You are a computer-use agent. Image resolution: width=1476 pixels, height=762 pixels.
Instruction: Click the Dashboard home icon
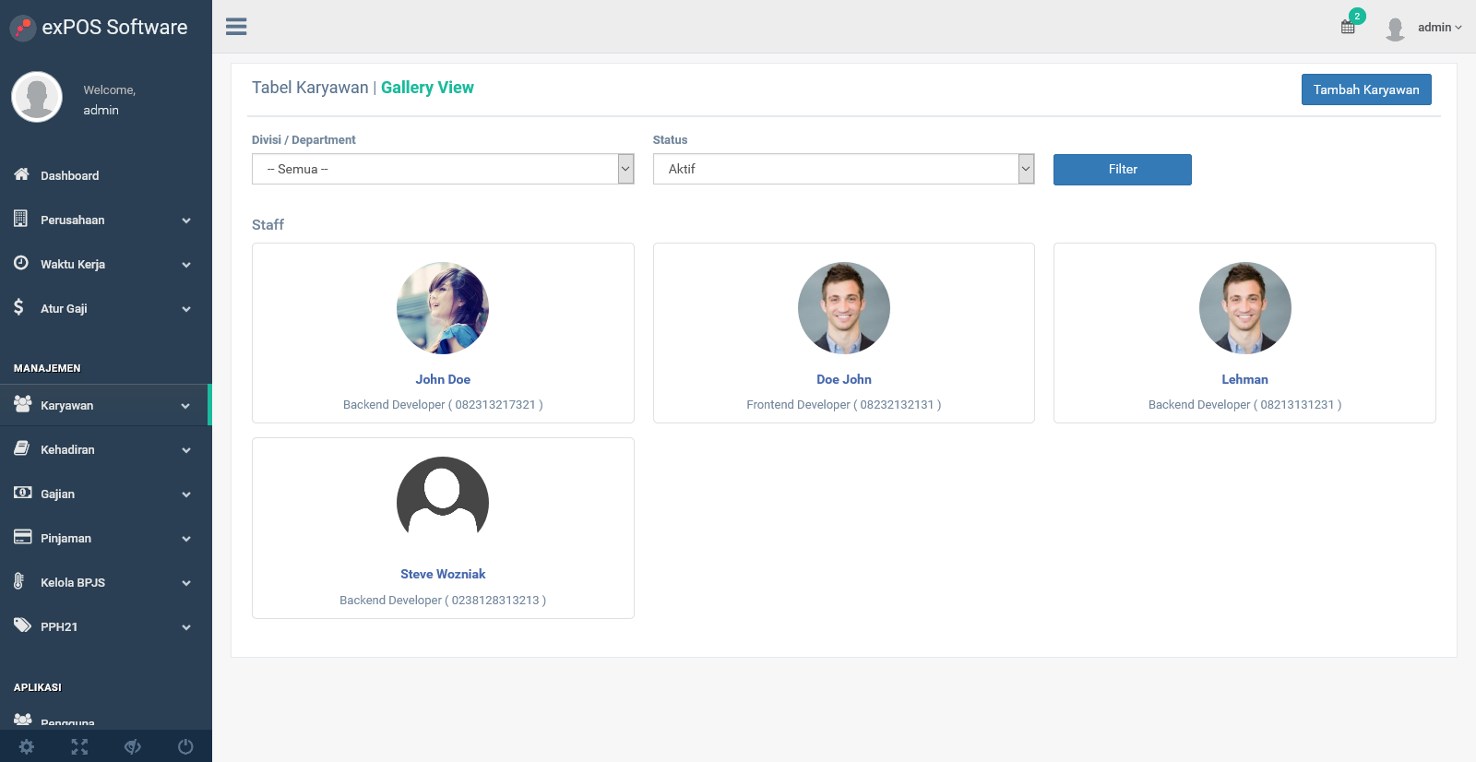pos(21,174)
